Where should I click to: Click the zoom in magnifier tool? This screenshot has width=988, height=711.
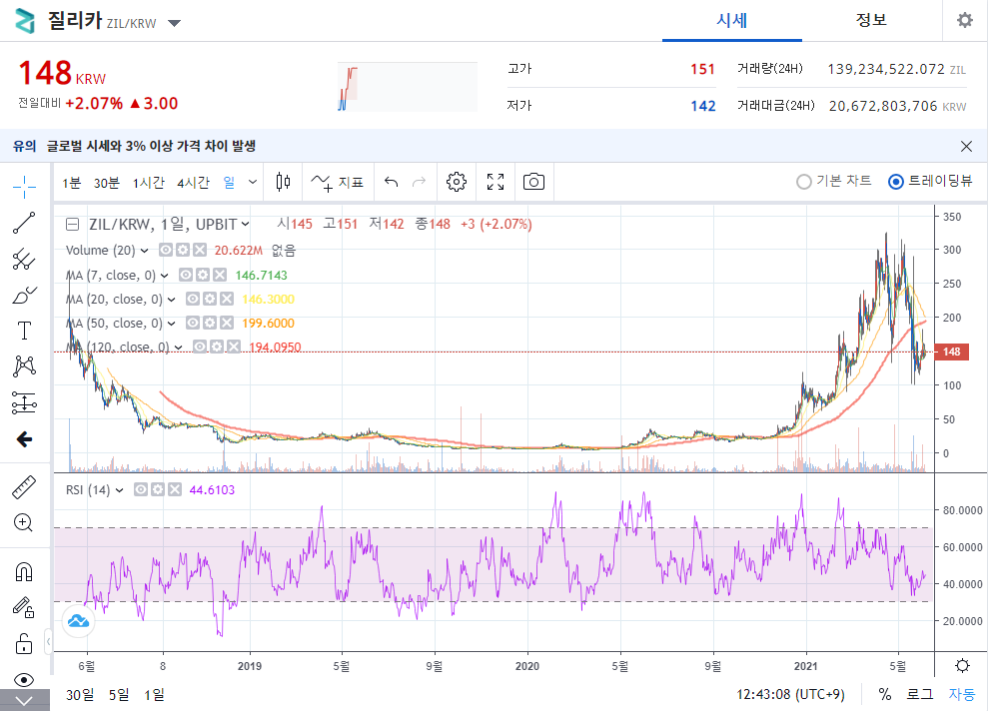[x=24, y=522]
